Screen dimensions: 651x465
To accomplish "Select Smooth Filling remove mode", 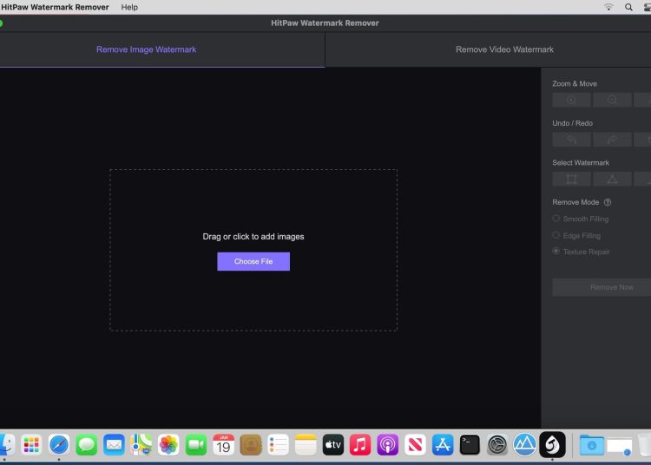I will pos(556,219).
